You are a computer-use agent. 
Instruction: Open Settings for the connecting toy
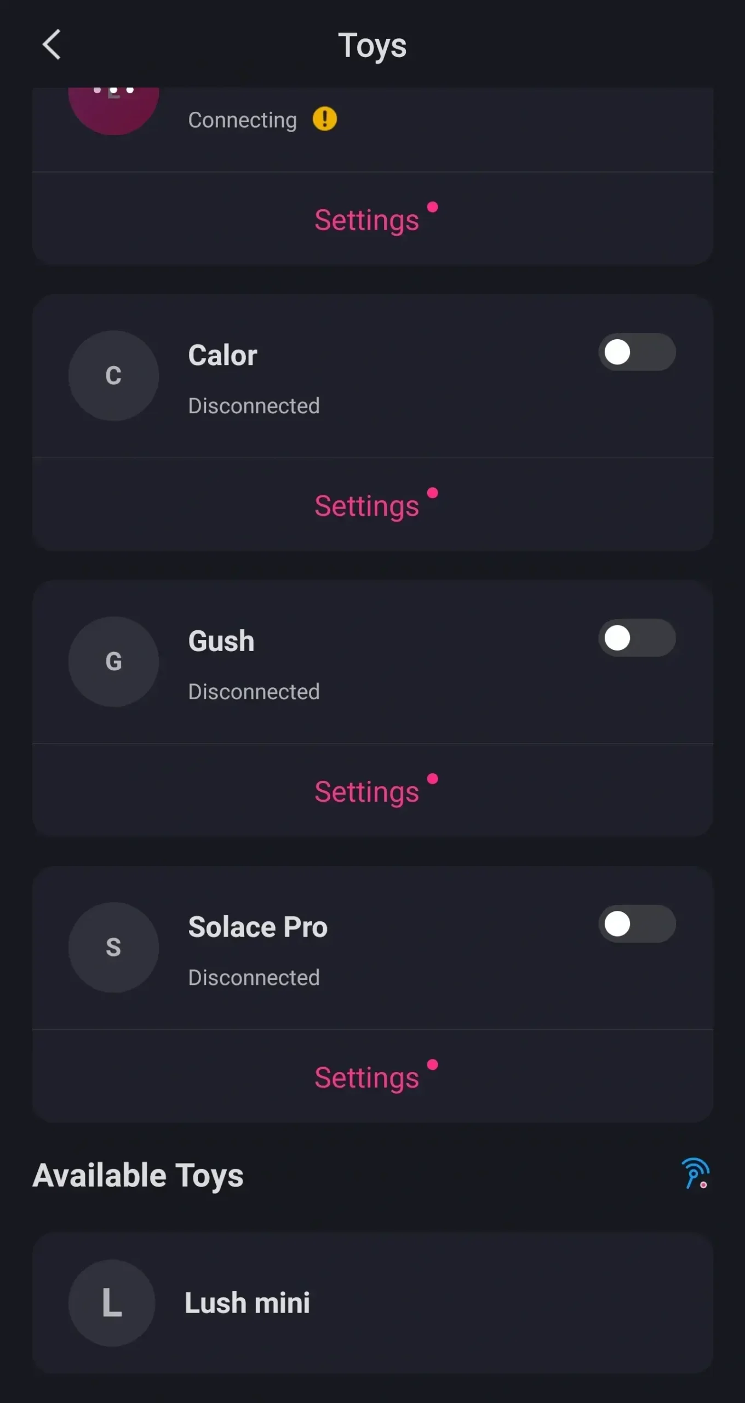point(367,220)
